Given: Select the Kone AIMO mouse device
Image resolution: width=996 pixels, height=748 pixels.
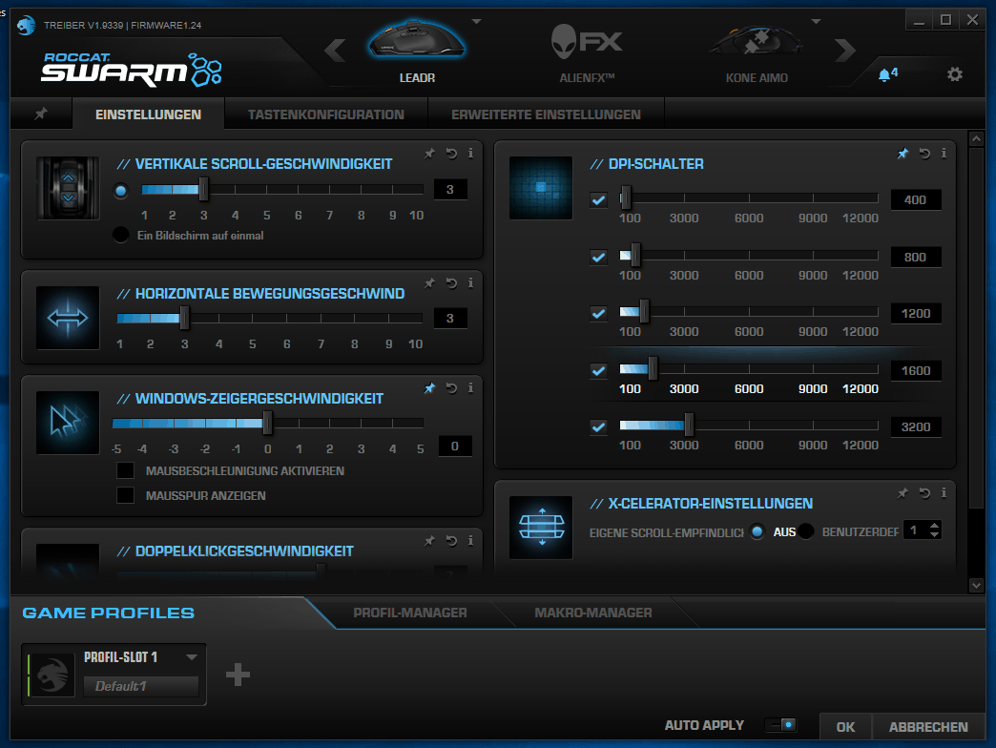Looking at the screenshot, I should point(757,52).
